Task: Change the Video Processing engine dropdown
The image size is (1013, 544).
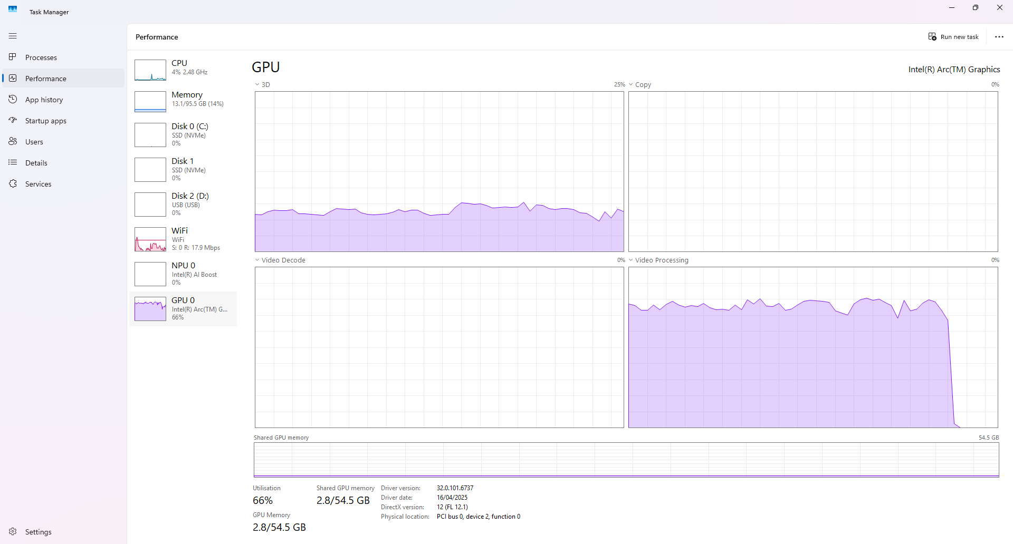Action: (631, 260)
